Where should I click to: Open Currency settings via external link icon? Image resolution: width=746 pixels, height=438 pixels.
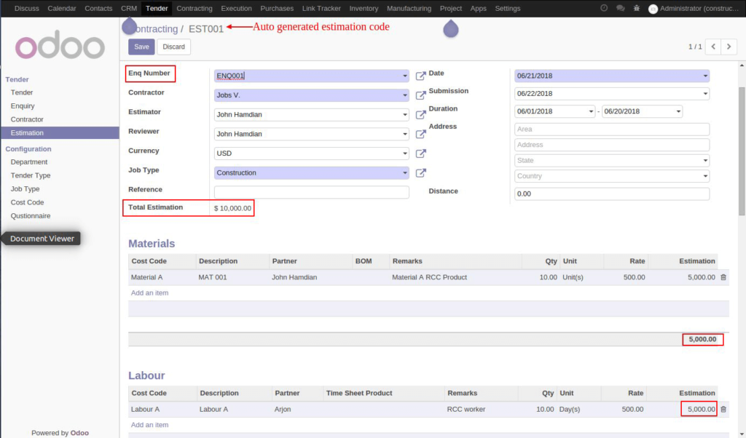[x=420, y=154]
